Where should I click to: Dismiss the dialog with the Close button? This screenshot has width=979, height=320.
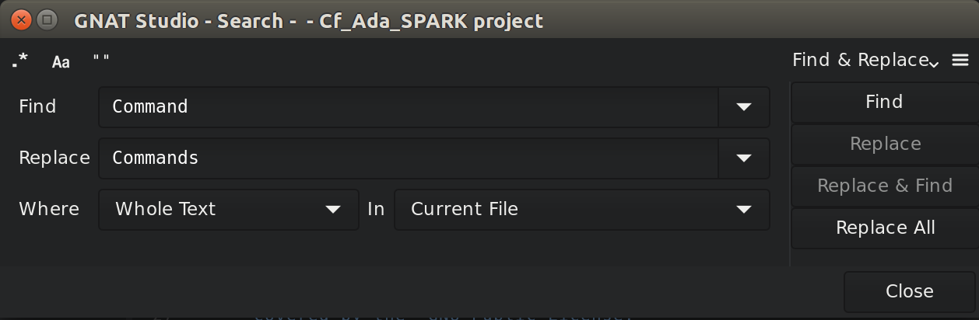(x=909, y=291)
